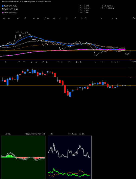Click the 8.28 price label on EMA chart
The height and width of the screenshot is (179, 136).
pos(127,54)
